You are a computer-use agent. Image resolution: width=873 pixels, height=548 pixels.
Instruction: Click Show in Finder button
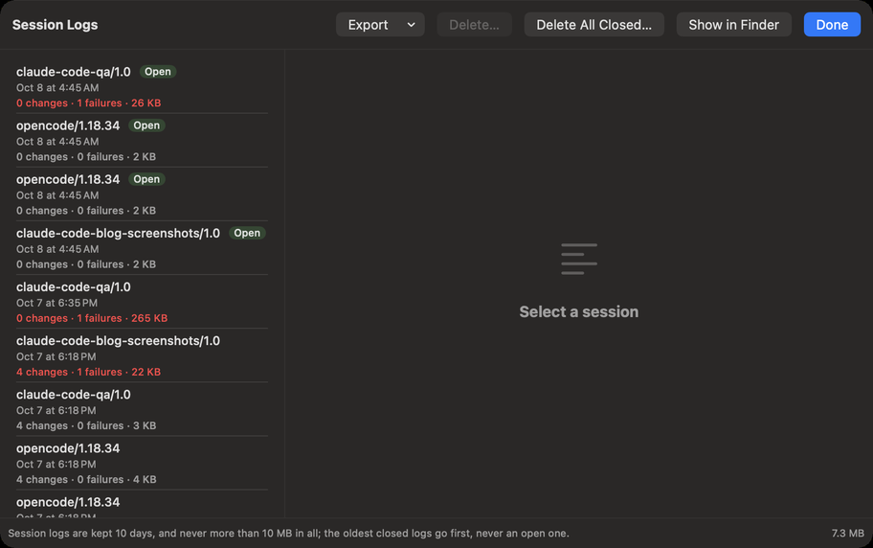pos(733,25)
